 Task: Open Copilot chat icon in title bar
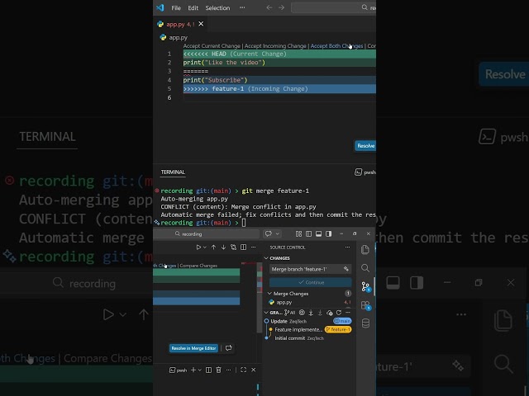(269, 233)
